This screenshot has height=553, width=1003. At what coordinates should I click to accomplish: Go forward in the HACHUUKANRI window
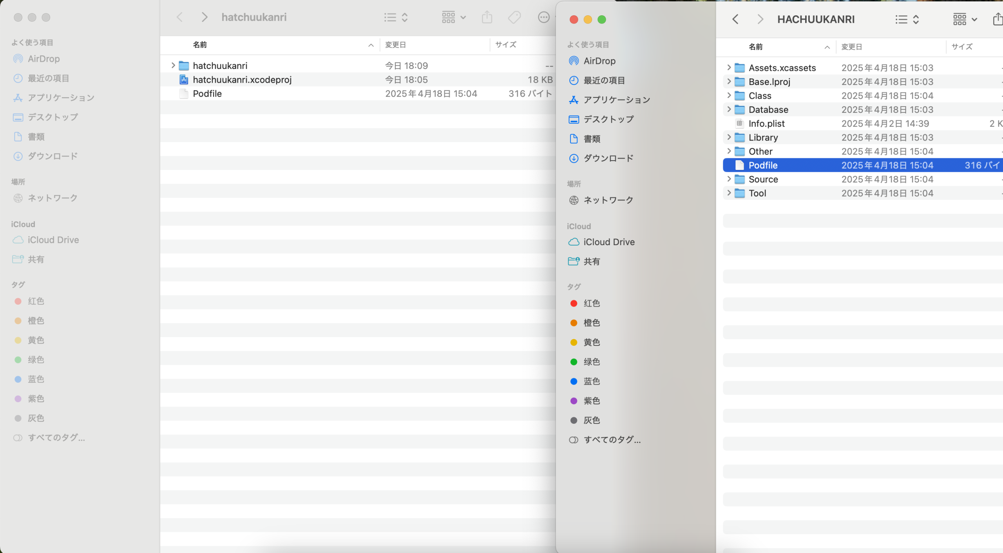tap(760, 19)
